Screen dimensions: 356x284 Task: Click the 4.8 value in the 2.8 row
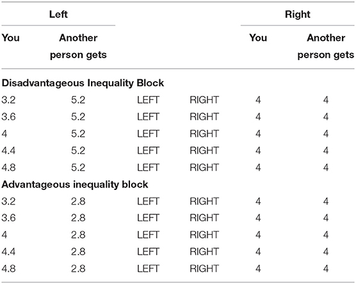(x=8, y=269)
